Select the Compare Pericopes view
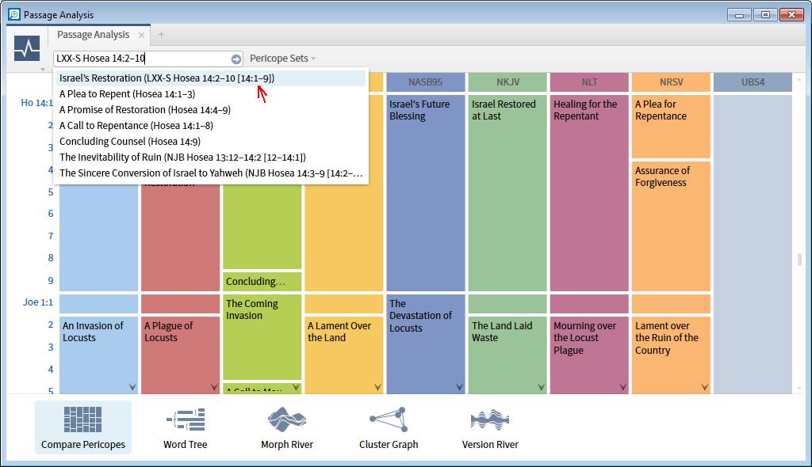The height and width of the screenshot is (467, 812). (82, 427)
